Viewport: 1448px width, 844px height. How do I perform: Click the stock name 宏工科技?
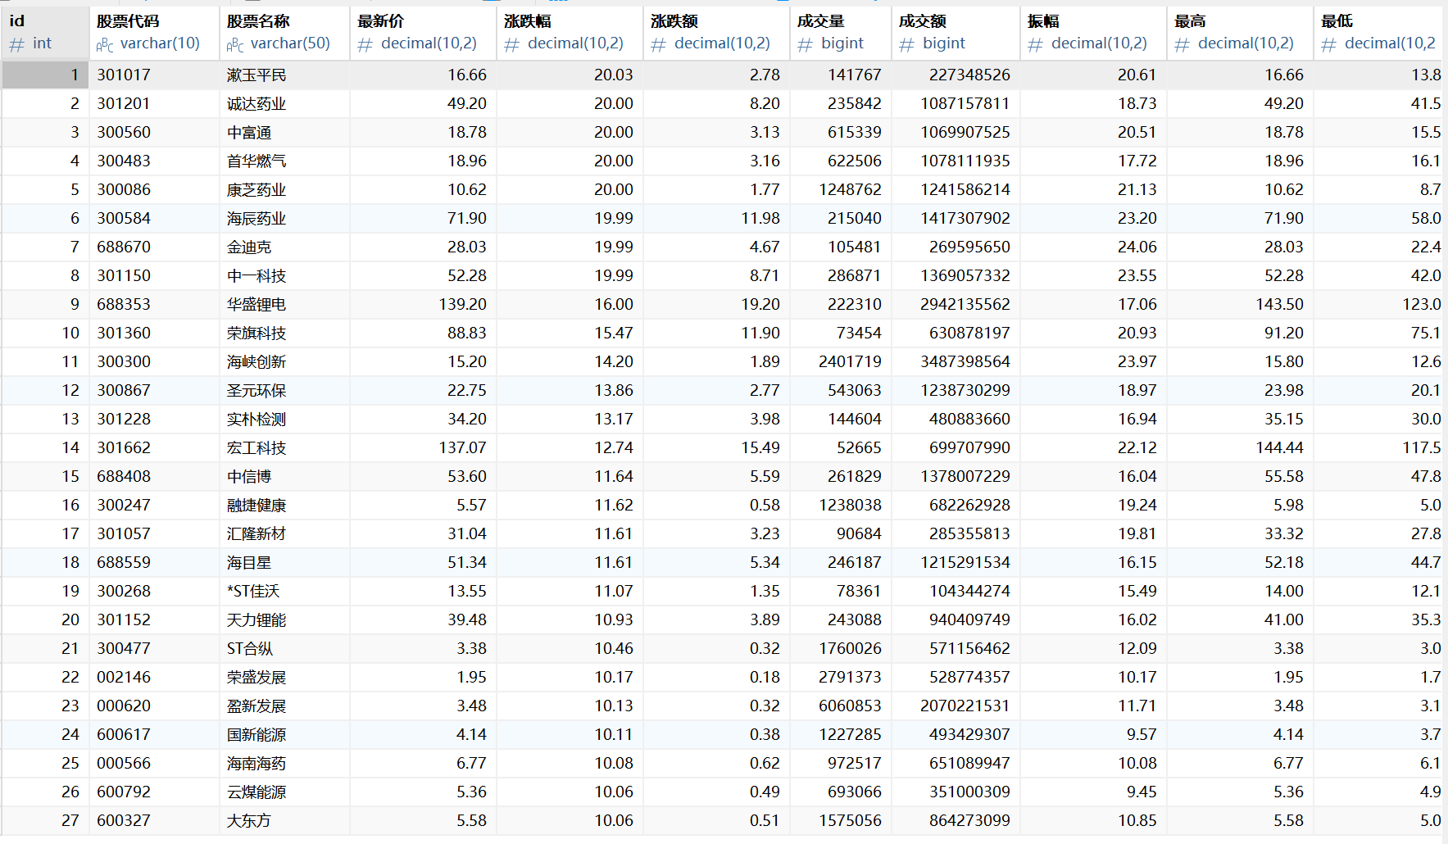point(256,448)
